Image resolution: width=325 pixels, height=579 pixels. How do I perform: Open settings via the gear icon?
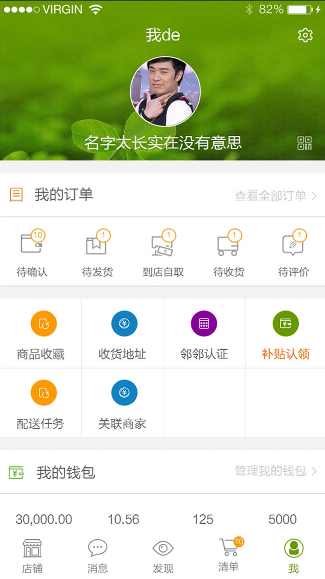(306, 35)
